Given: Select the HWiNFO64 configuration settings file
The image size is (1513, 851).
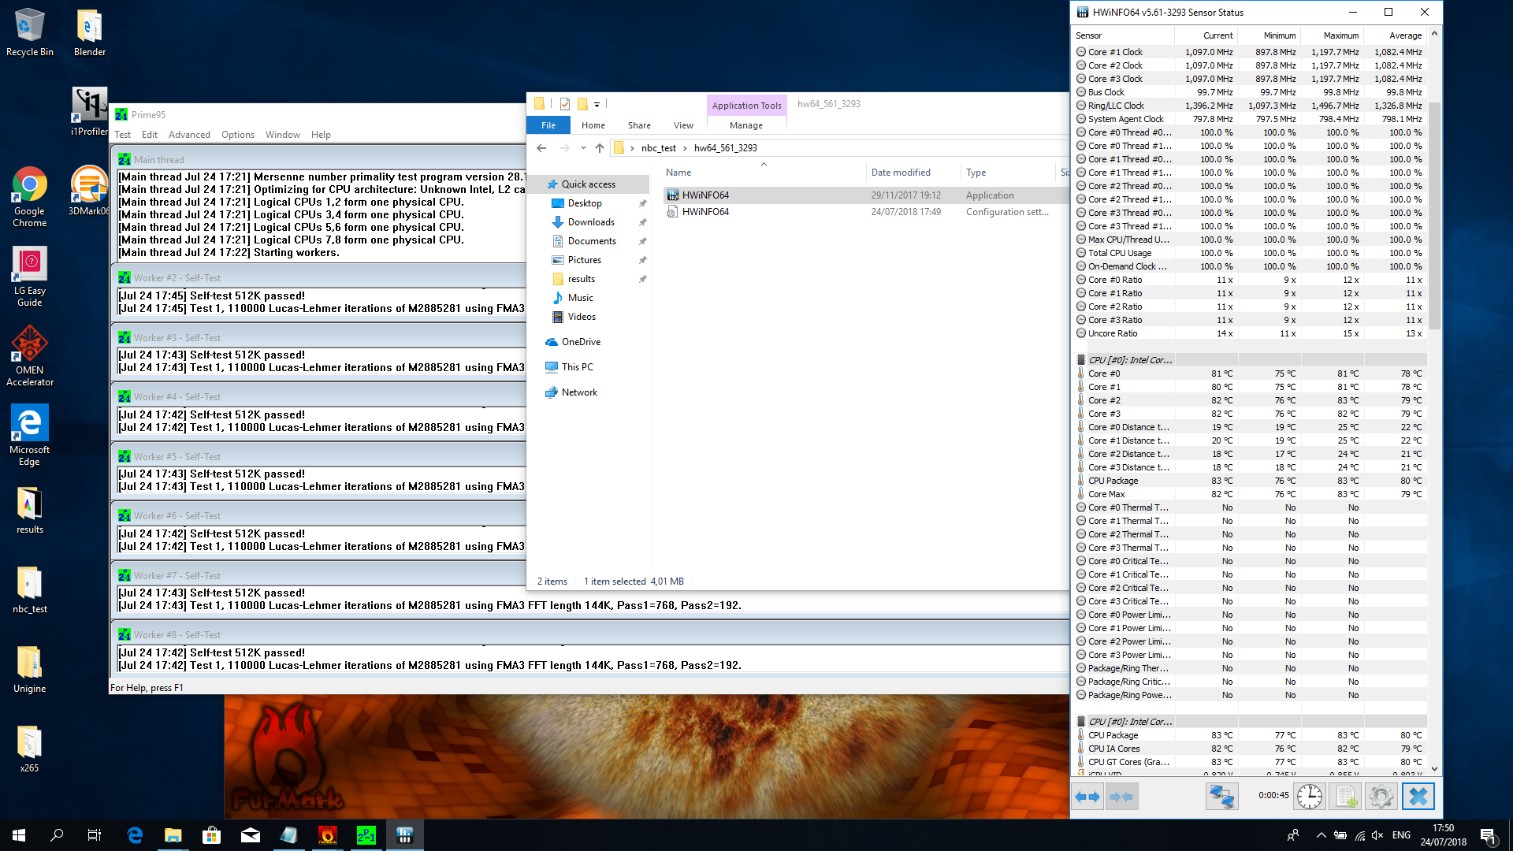Looking at the screenshot, I should [705, 212].
